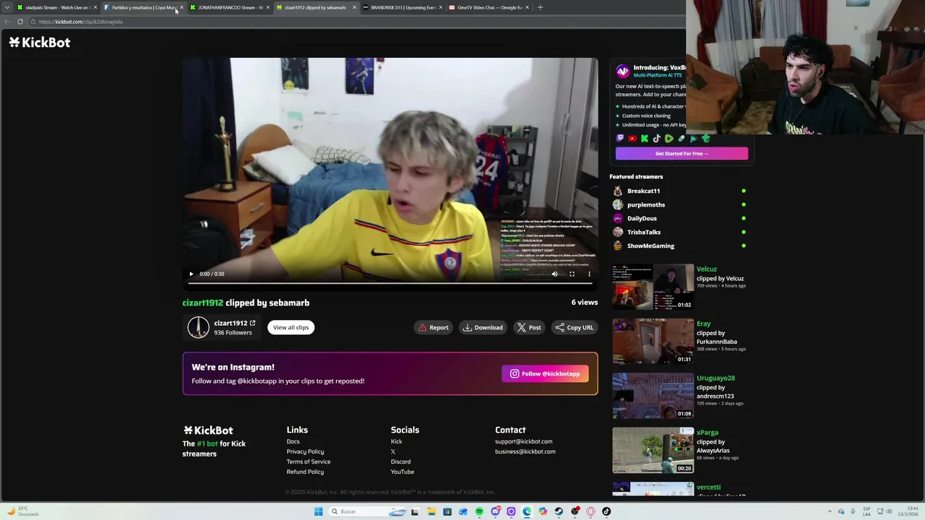Click the View all clips button
Viewport: 925px width, 520px height.
coord(291,327)
